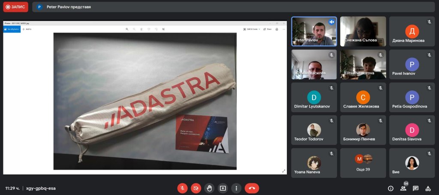Click muted mic icon on Юлиан Василев

pyautogui.click(x=331, y=55)
